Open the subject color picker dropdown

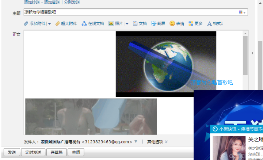(x=242, y=12)
